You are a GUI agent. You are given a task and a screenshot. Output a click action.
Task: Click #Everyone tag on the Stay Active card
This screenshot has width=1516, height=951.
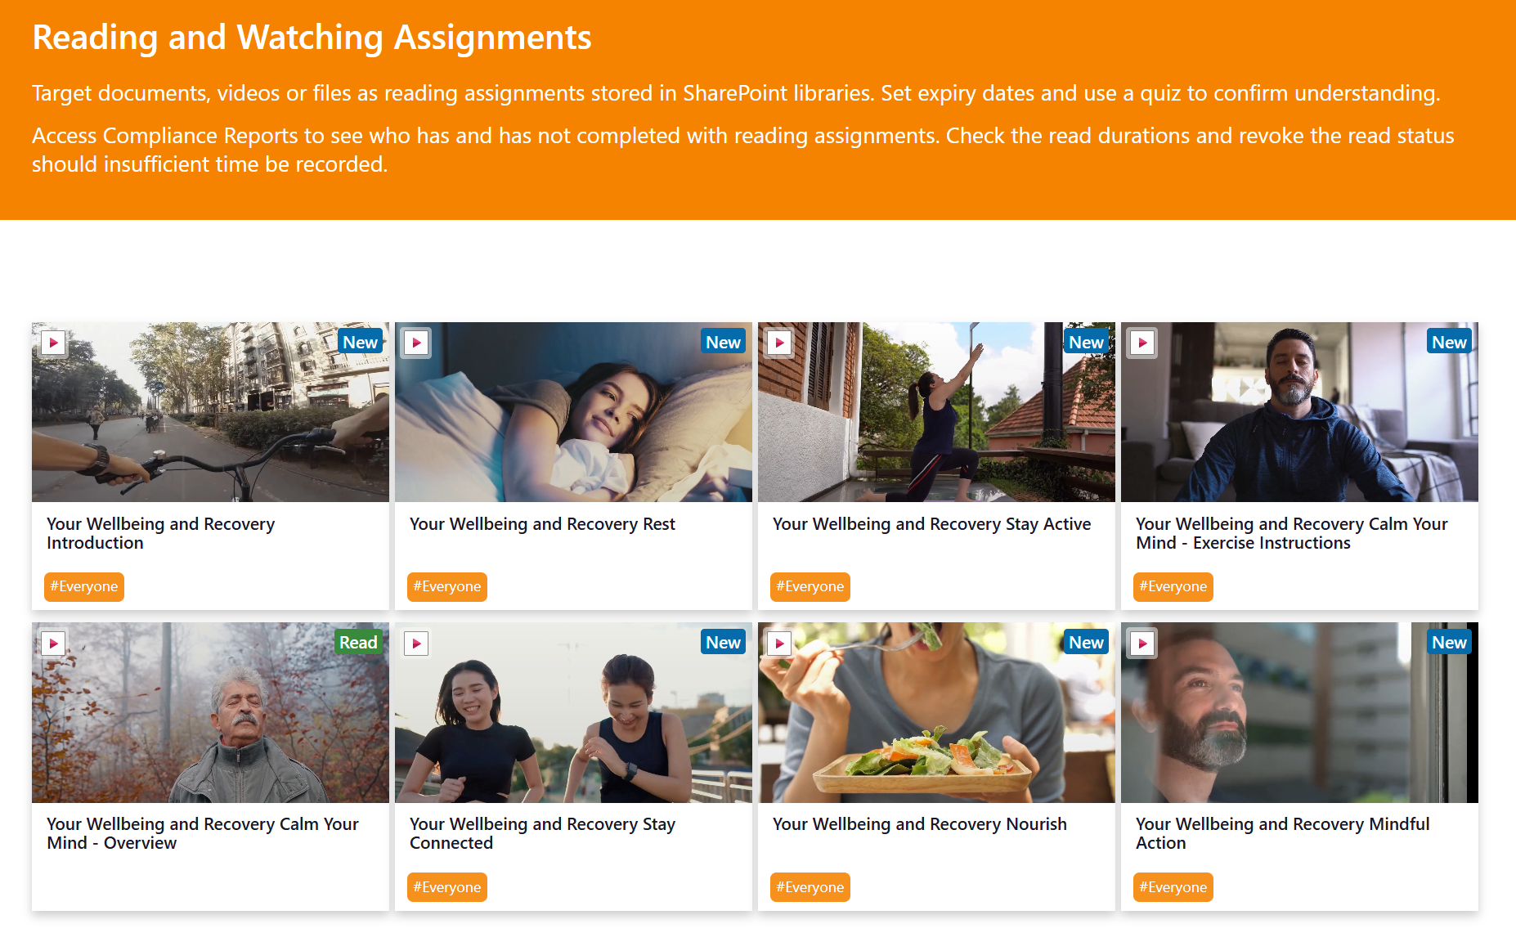810,587
